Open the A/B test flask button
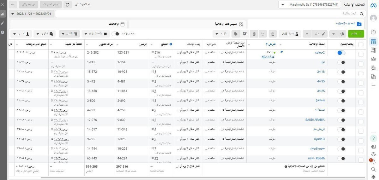The width and height of the screenshot is (379, 180). click(x=290, y=34)
